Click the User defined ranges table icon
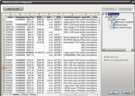The height and width of the screenshot is (96, 135). (114, 28)
